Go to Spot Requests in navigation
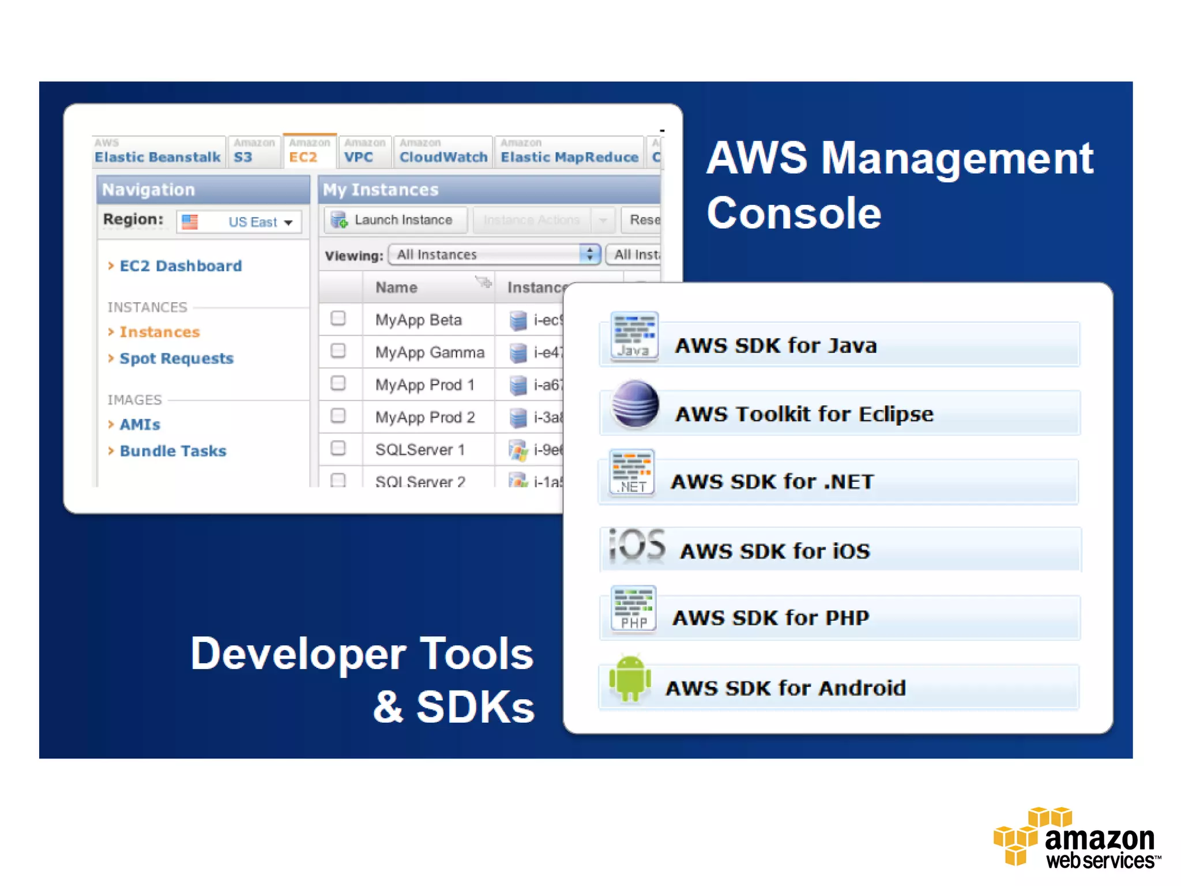 [176, 358]
